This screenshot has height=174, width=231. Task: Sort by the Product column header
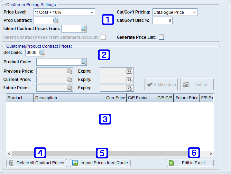click(20, 98)
